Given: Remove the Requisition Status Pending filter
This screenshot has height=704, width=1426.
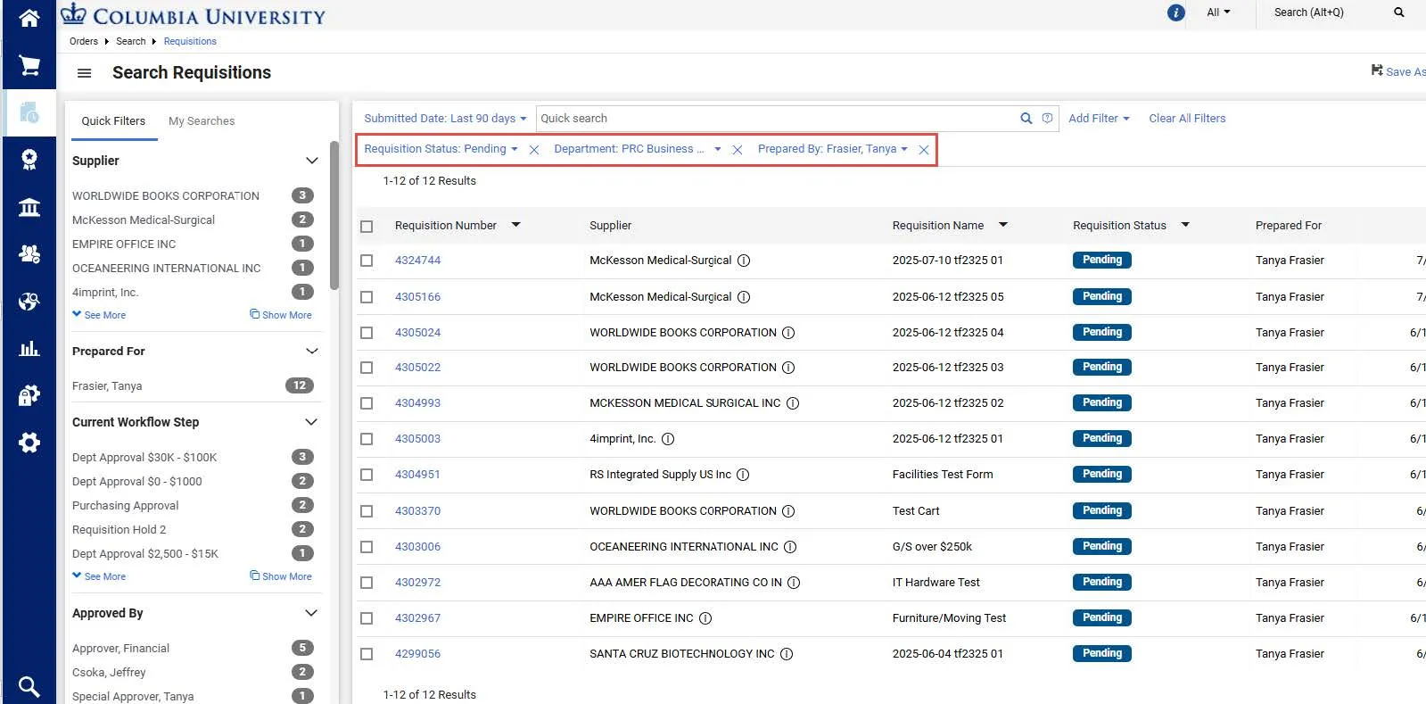Looking at the screenshot, I should [534, 150].
